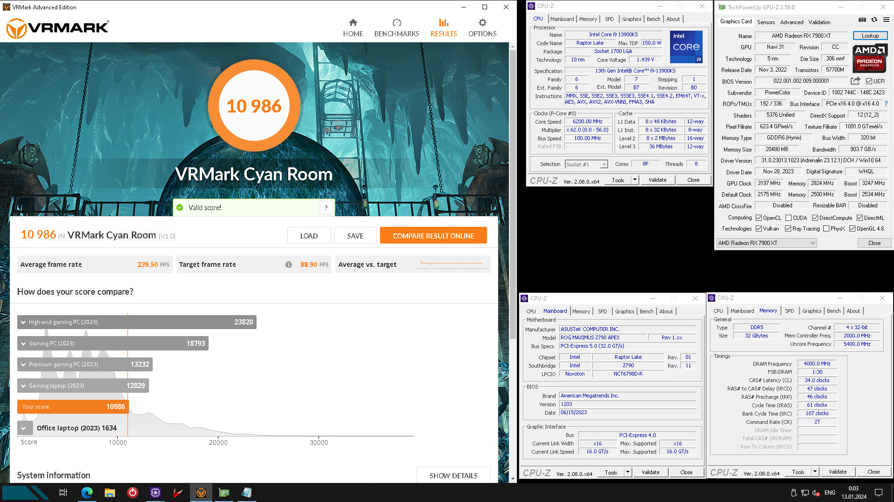Click the scroll down arrow in VRMark

pos(513,479)
